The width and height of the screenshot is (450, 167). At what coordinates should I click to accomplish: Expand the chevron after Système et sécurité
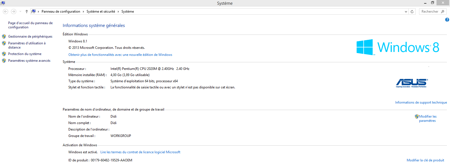pos(118,12)
